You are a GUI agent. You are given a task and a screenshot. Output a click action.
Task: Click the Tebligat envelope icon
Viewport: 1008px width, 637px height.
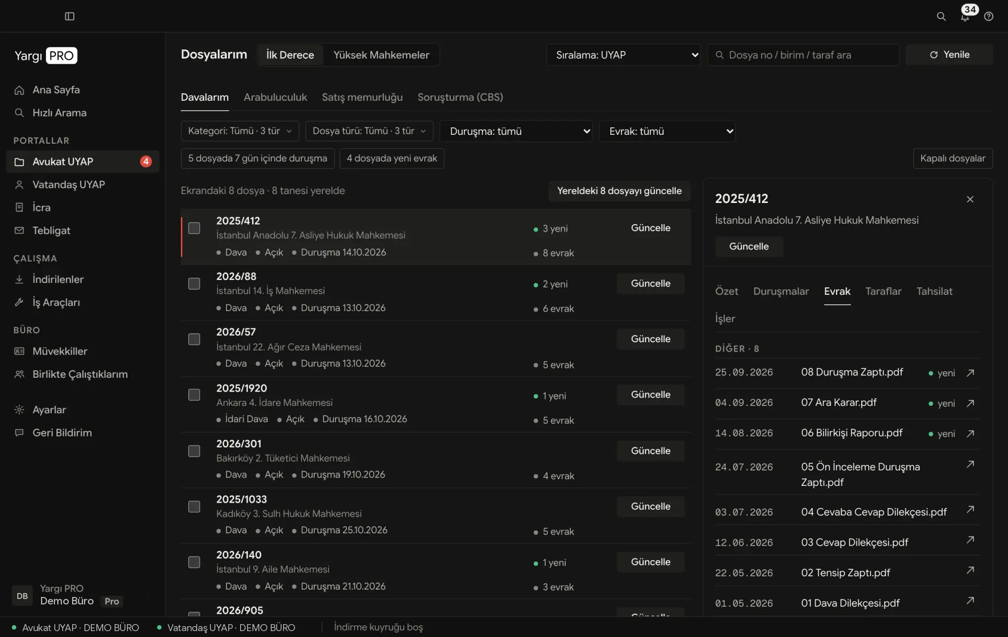click(19, 231)
